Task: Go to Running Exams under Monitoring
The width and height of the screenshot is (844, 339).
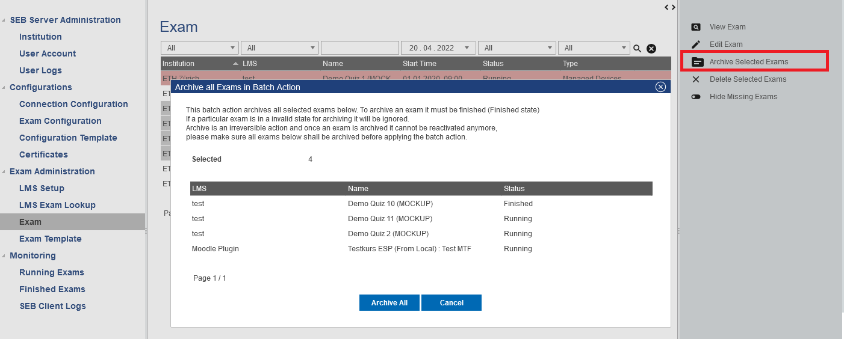Action: click(51, 272)
